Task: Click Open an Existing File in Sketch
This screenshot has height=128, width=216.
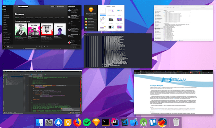Action: click(x=103, y=30)
